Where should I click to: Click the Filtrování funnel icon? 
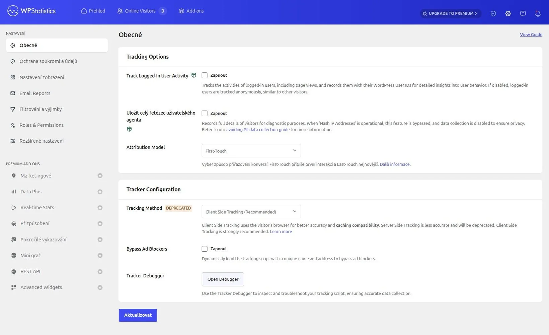tap(13, 109)
